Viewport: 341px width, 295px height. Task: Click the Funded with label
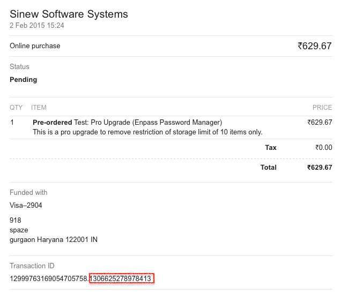[28, 192]
